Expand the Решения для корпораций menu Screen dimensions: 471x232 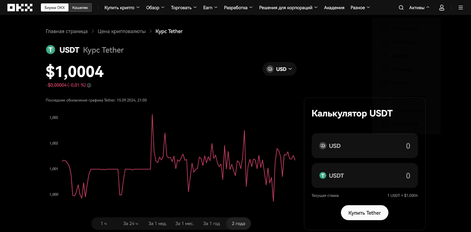288,8
